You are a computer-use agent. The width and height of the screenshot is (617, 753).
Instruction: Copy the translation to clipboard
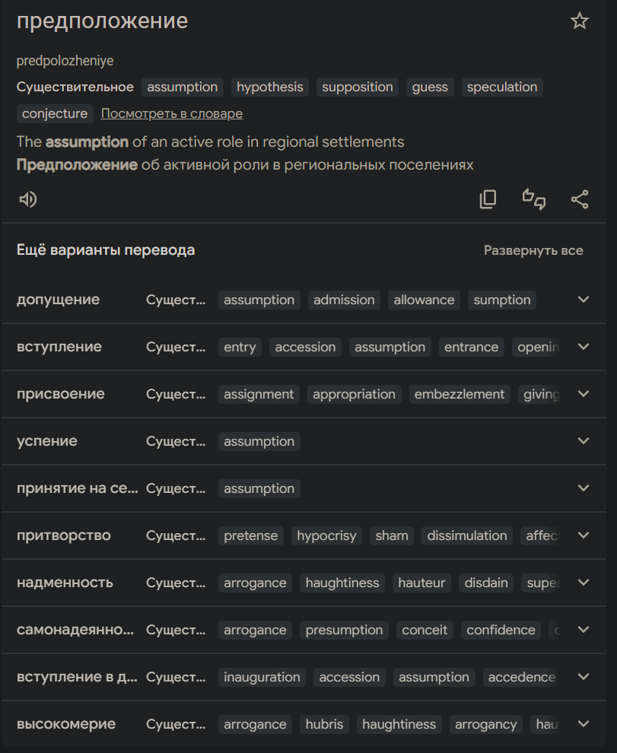[x=488, y=199]
